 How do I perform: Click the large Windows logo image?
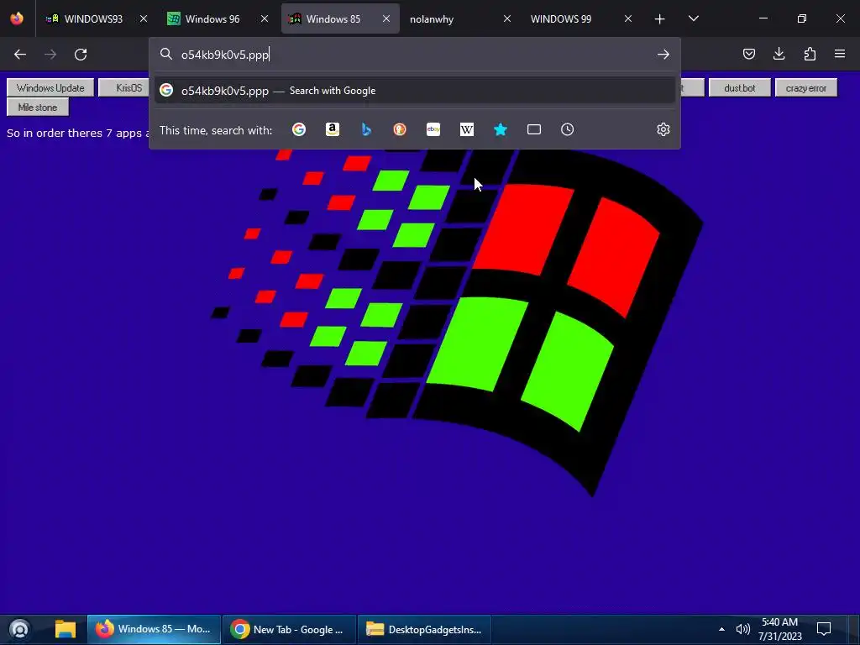pyautogui.click(x=457, y=322)
